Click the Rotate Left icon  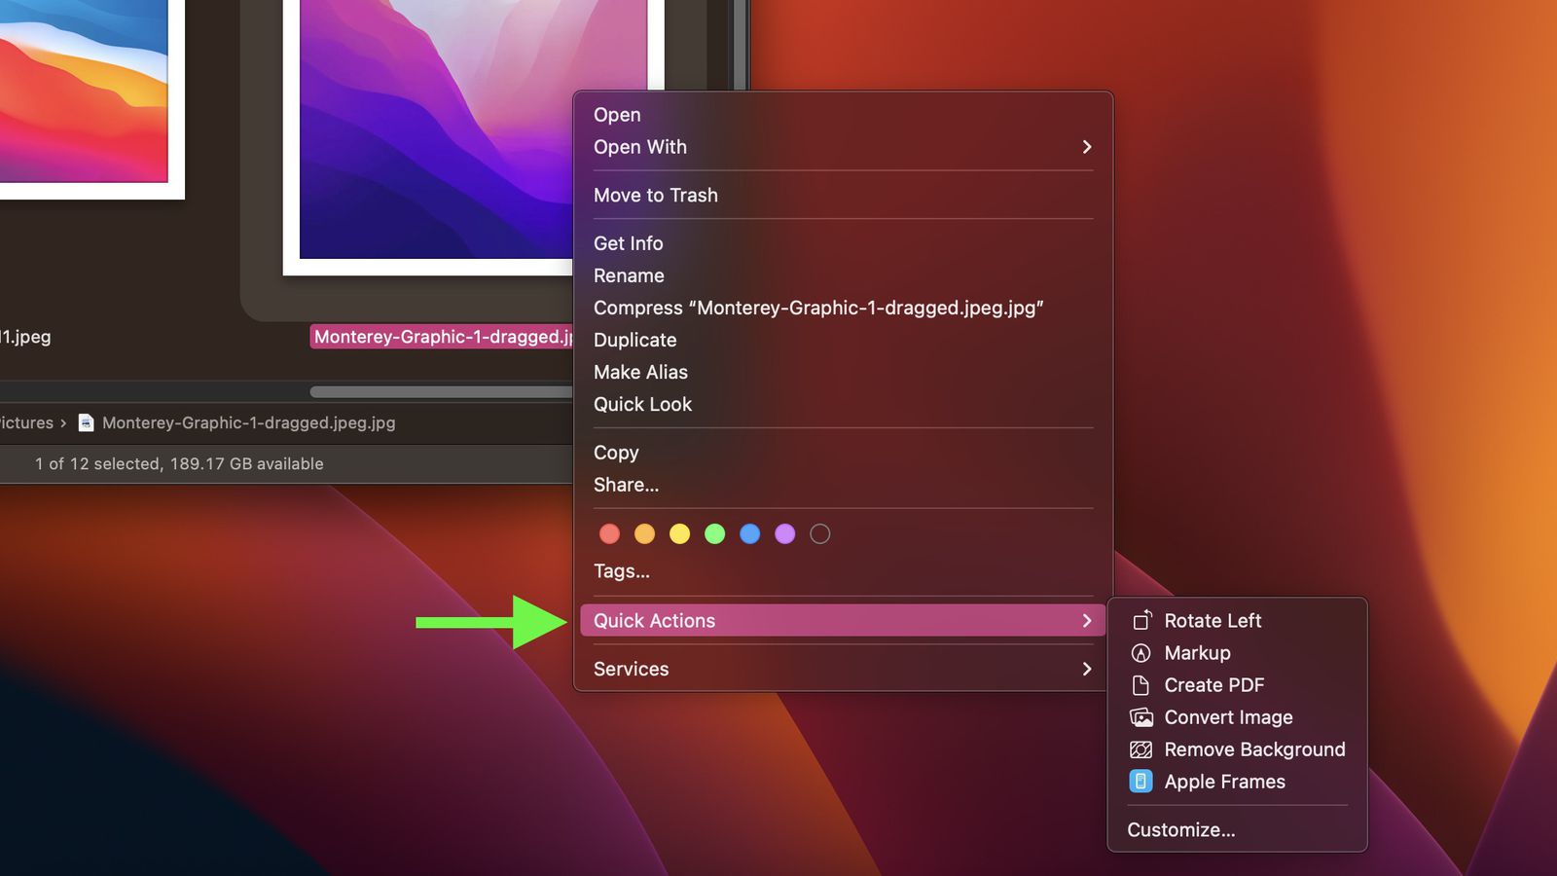[1141, 620]
